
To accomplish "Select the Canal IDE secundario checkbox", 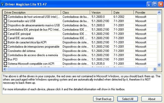I will (x=5, y=38).
